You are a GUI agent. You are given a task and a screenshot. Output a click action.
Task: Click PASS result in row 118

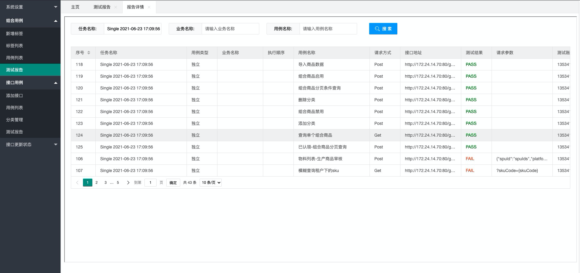click(x=471, y=64)
